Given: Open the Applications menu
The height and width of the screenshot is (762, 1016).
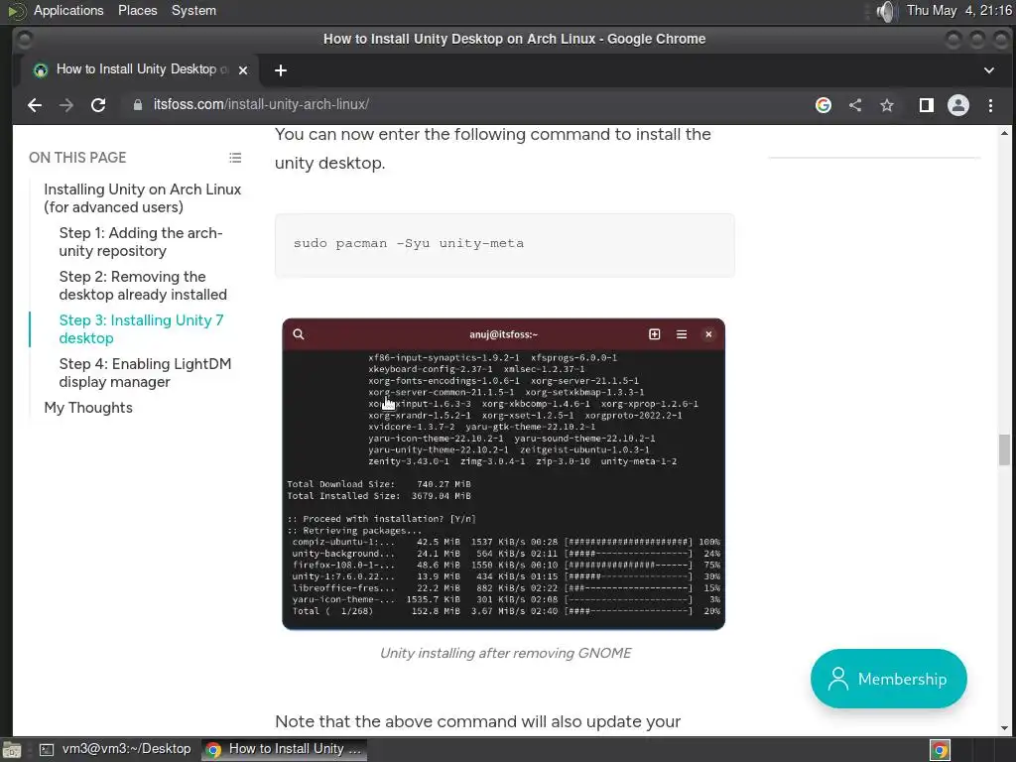Looking at the screenshot, I should [68, 10].
